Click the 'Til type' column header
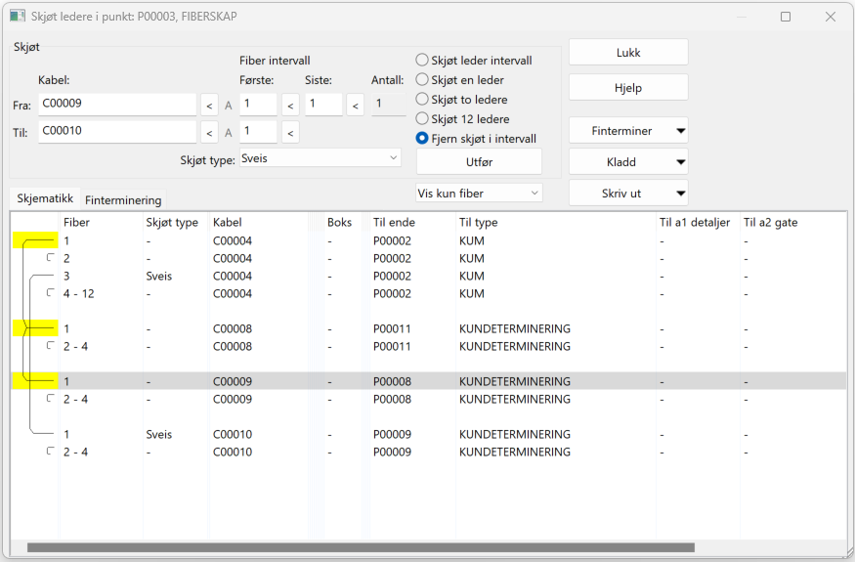Image resolution: width=855 pixels, height=562 pixels. pyautogui.click(x=478, y=222)
